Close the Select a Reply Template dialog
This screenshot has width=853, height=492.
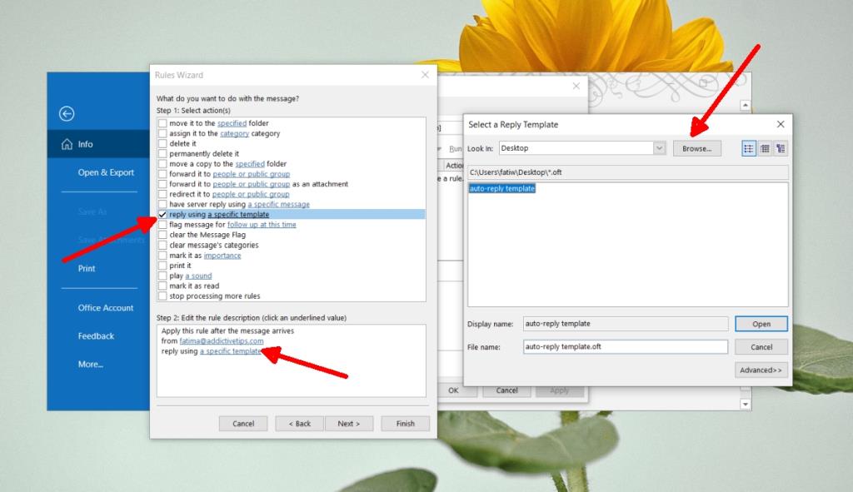[780, 123]
